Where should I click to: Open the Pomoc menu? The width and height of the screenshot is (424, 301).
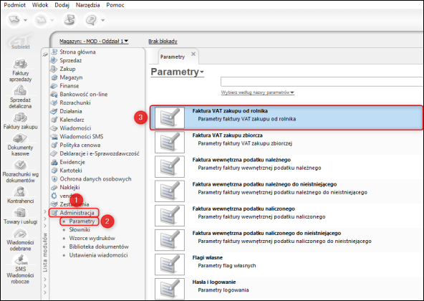click(x=115, y=5)
